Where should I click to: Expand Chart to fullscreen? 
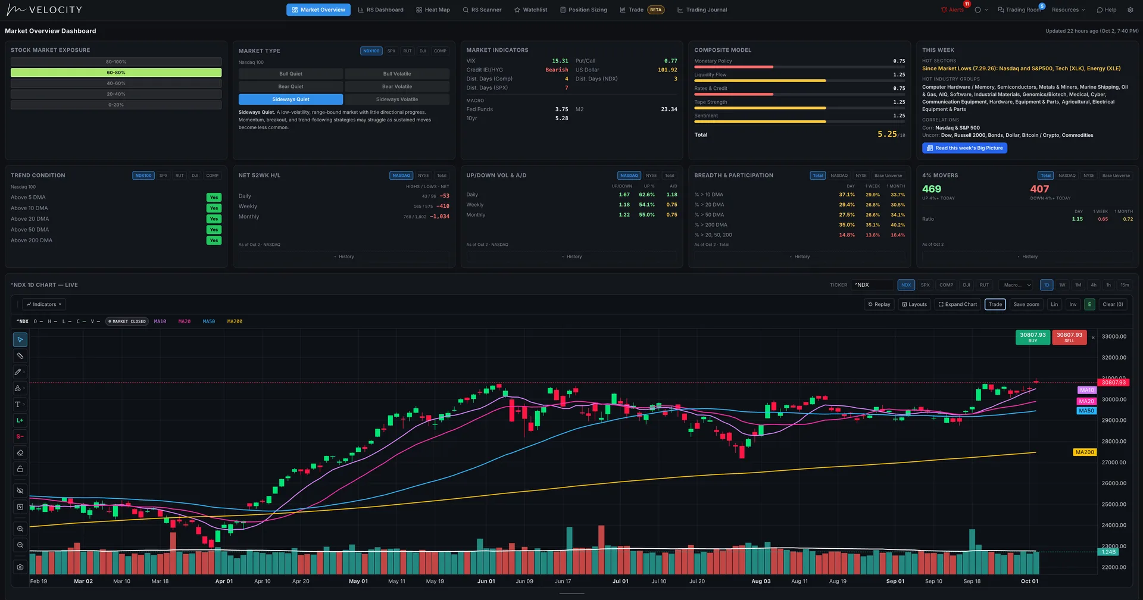point(958,304)
